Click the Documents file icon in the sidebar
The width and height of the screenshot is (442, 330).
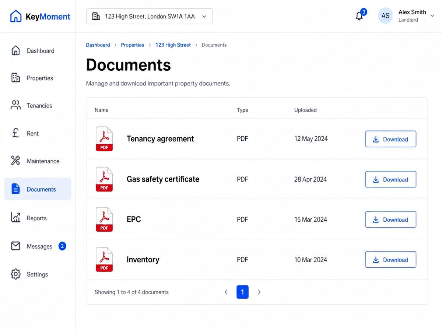point(15,189)
